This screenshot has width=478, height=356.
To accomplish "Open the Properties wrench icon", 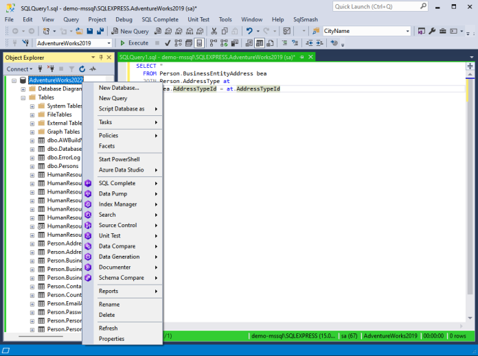I will point(432,31).
